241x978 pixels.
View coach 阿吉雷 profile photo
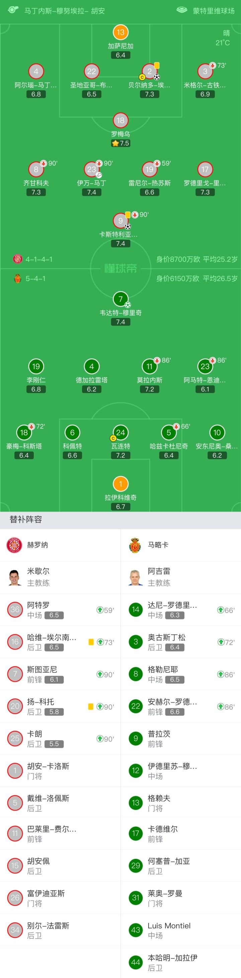click(136, 577)
